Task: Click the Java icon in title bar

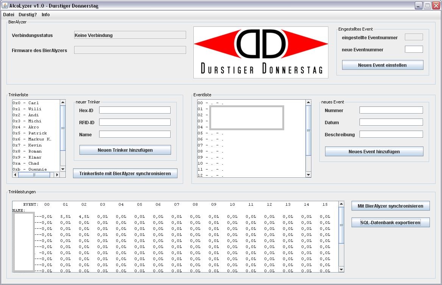Action: click(5, 5)
